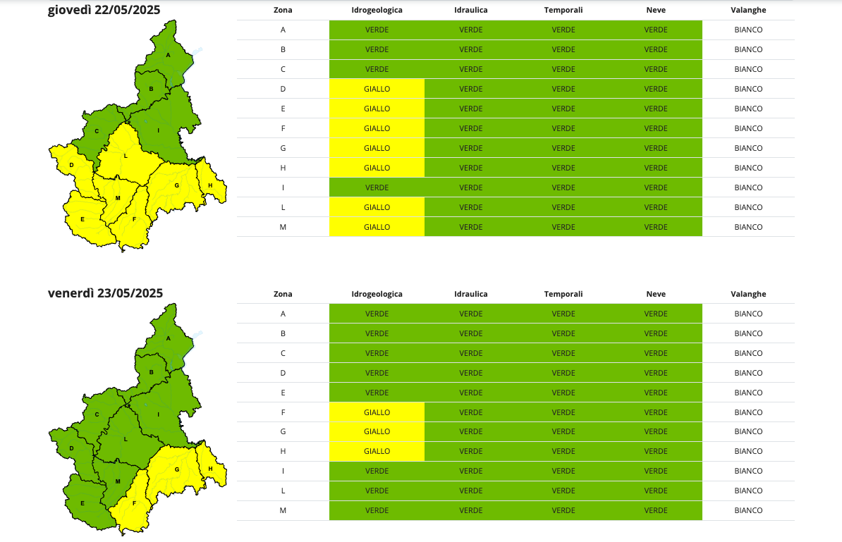
Task: Select zone E on the Friday 23/05 map
Action: click(83, 503)
